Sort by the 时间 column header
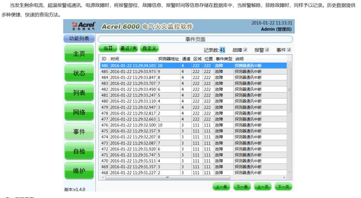This screenshot has height=198, width=361. point(133,59)
